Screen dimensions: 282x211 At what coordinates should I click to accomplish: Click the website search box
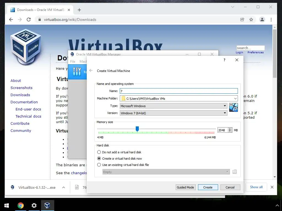click(x=251, y=48)
